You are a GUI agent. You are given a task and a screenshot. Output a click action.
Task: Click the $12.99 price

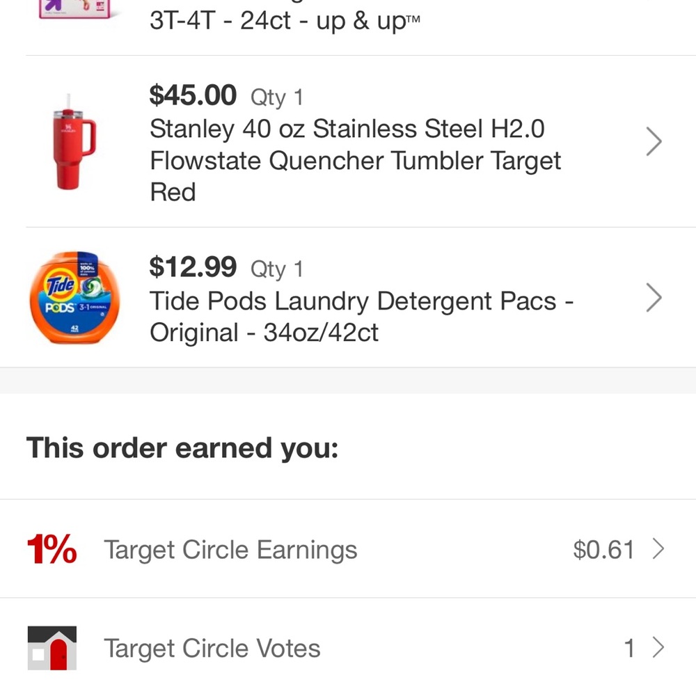point(193,267)
